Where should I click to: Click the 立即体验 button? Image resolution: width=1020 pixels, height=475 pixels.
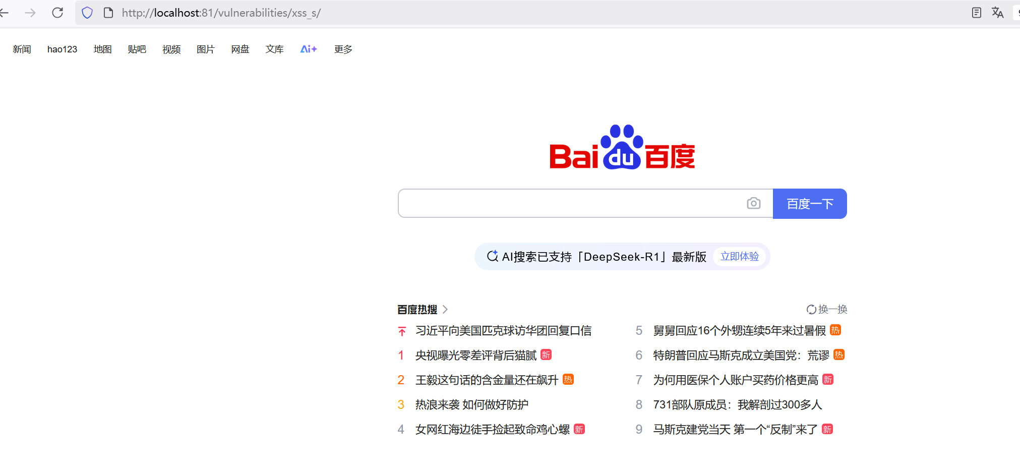pyautogui.click(x=740, y=256)
